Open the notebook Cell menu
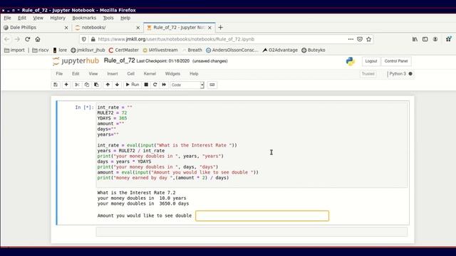 pyautogui.click(x=130, y=74)
